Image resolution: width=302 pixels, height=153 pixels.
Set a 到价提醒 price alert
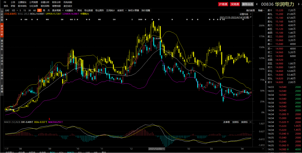[146, 10]
